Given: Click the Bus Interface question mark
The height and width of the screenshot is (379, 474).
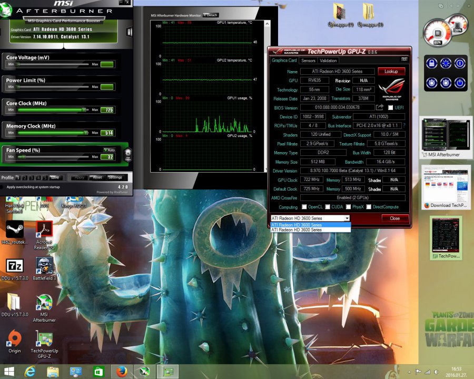Looking at the screenshot, I should 404,125.
